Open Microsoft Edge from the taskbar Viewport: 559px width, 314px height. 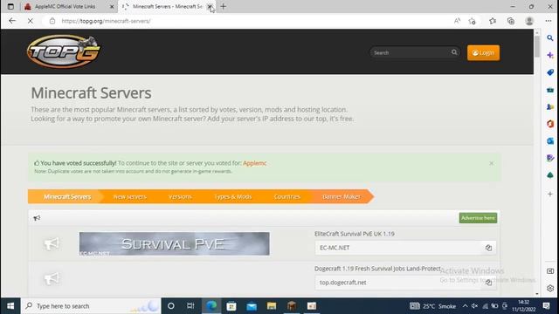pyautogui.click(x=211, y=306)
